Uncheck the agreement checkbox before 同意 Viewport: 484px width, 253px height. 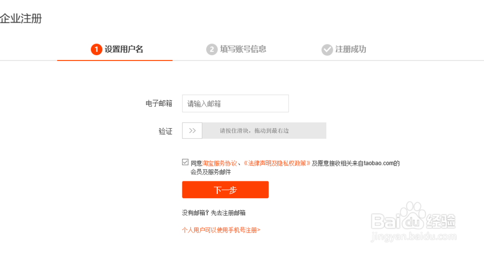point(185,163)
